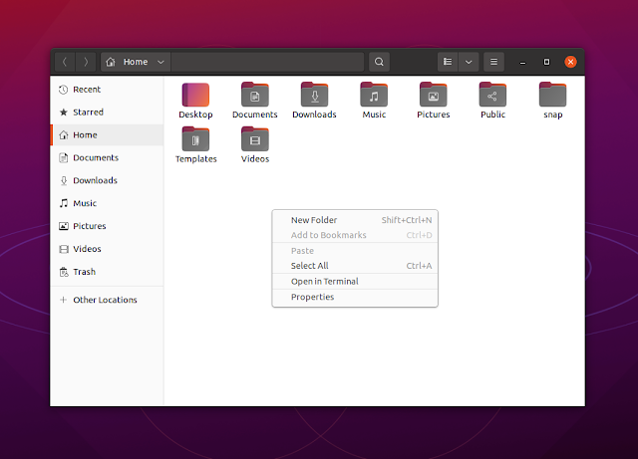
Task: Open Downloads in the sidebar
Action: pos(108,180)
